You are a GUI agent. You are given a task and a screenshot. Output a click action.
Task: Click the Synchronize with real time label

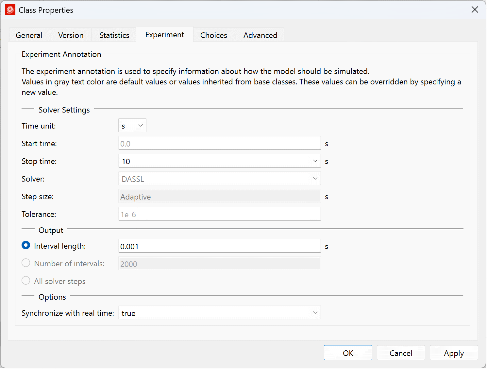point(68,313)
